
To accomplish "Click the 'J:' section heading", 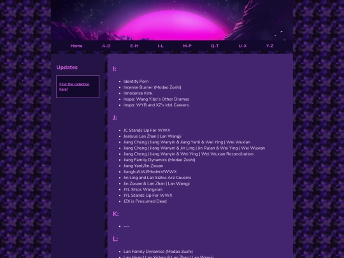I will tap(115, 118).
